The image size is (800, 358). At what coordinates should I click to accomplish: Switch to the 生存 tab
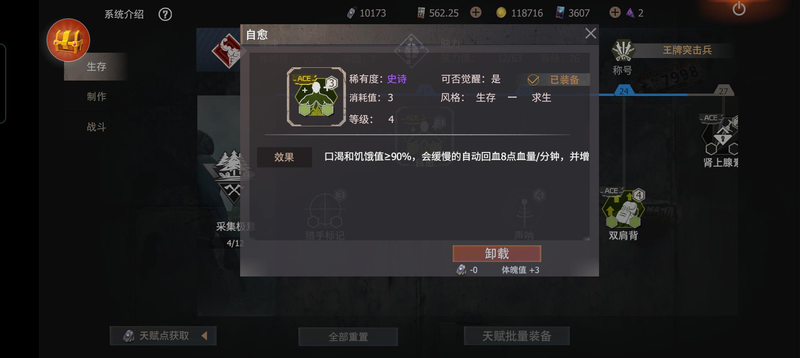click(x=96, y=66)
